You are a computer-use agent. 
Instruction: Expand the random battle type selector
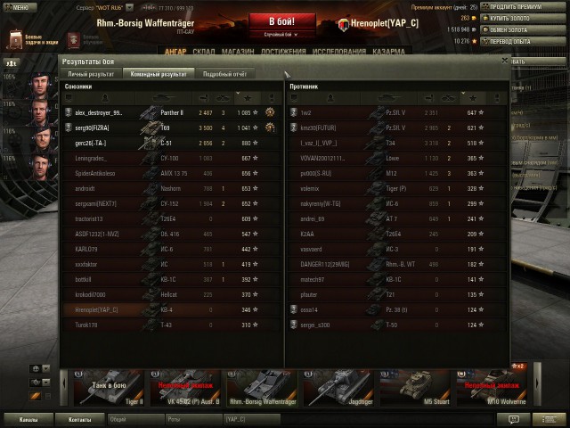click(281, 35)
